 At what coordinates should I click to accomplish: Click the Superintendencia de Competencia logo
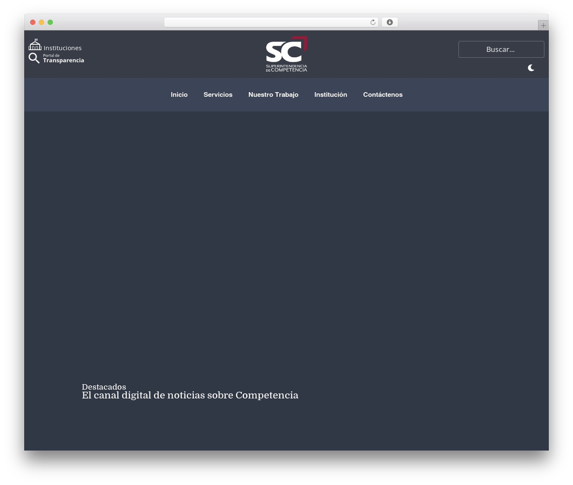tap(286, 54)
